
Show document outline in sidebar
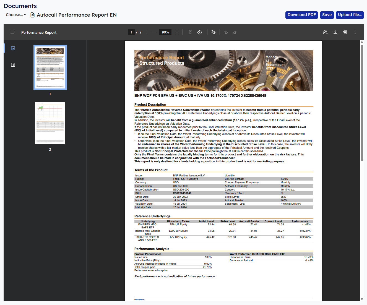click(x=13, y=65)
